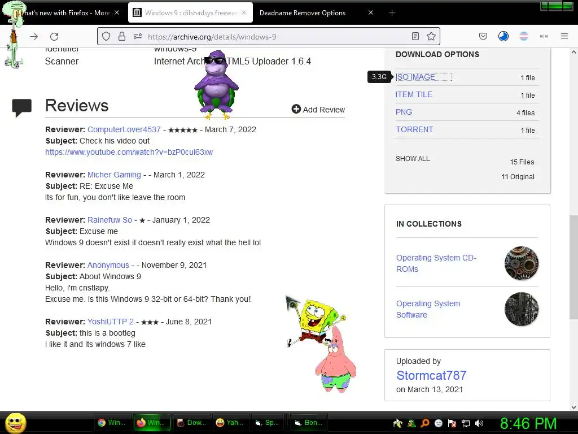Click the gears collection thumbnail
578x434 pixels.
(521, 263)
